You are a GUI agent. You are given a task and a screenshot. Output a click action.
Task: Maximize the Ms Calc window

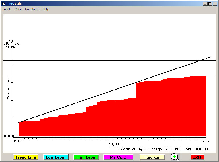point(210,4)
